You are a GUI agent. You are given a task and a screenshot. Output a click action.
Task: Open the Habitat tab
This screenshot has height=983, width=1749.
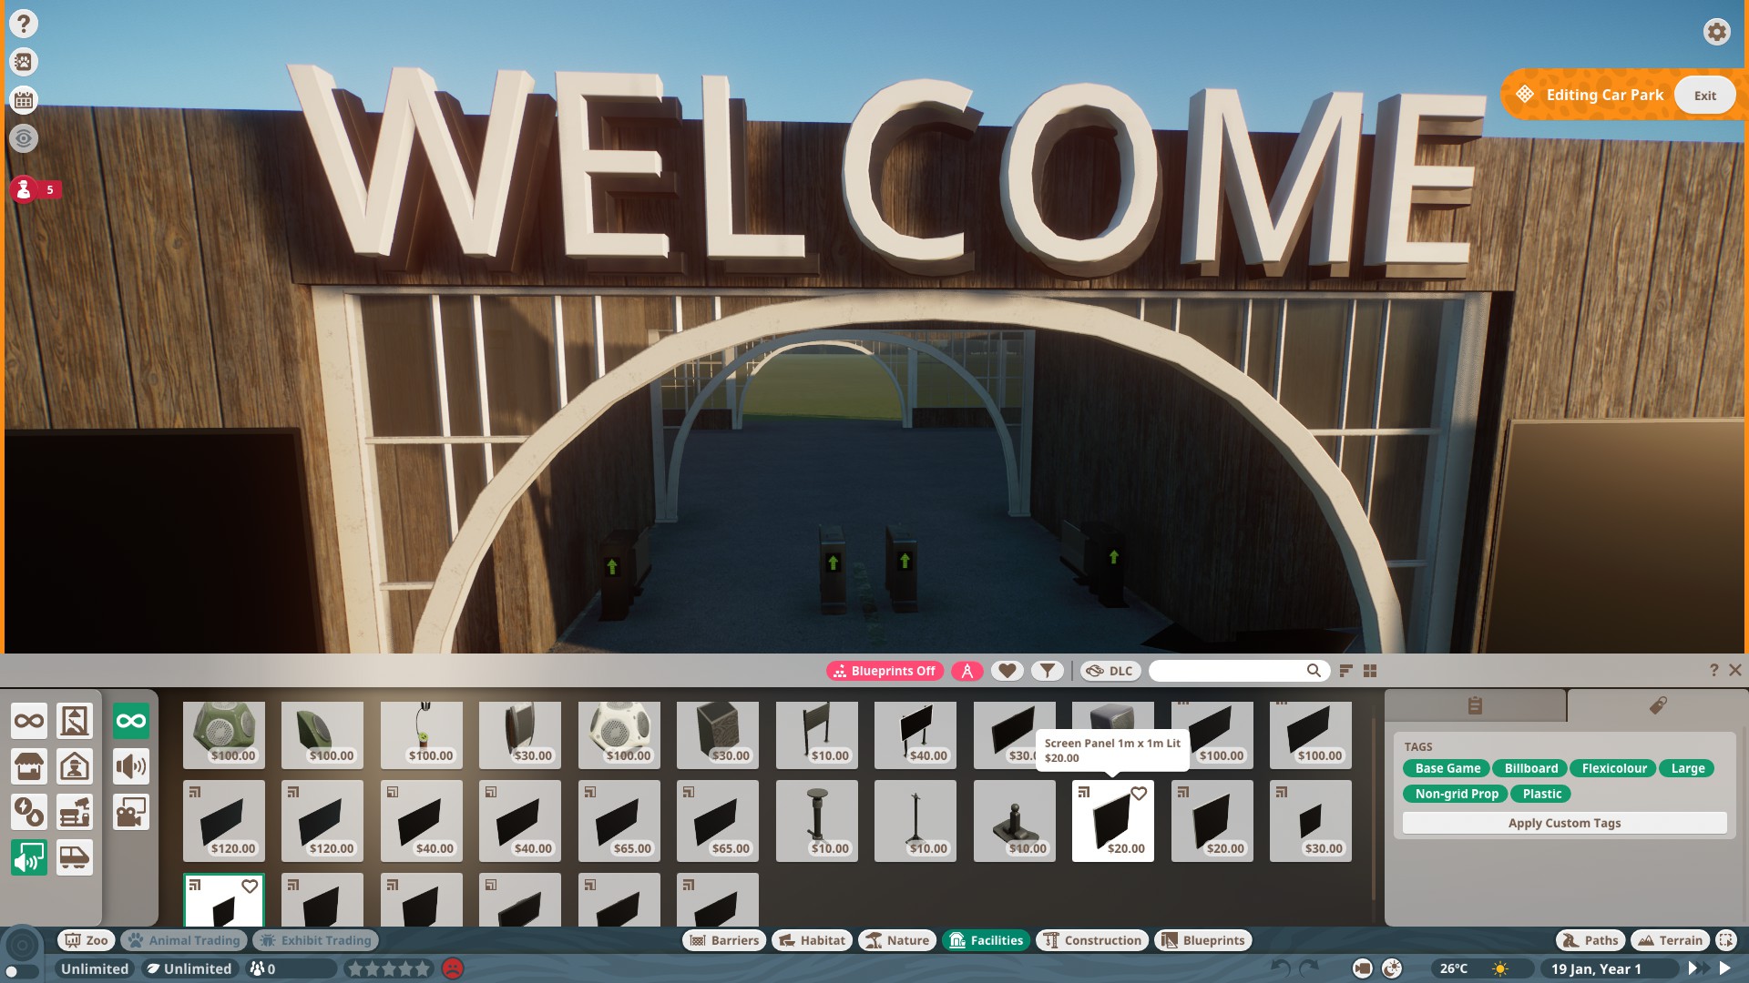[x=813, y=940]
